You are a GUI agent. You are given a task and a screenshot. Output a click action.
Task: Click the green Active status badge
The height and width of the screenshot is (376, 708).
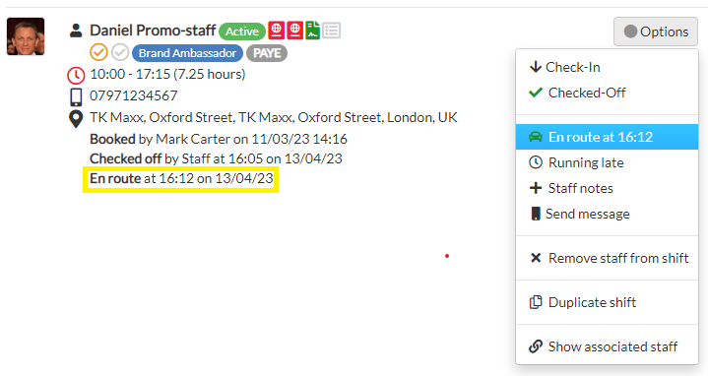(242, 31)
